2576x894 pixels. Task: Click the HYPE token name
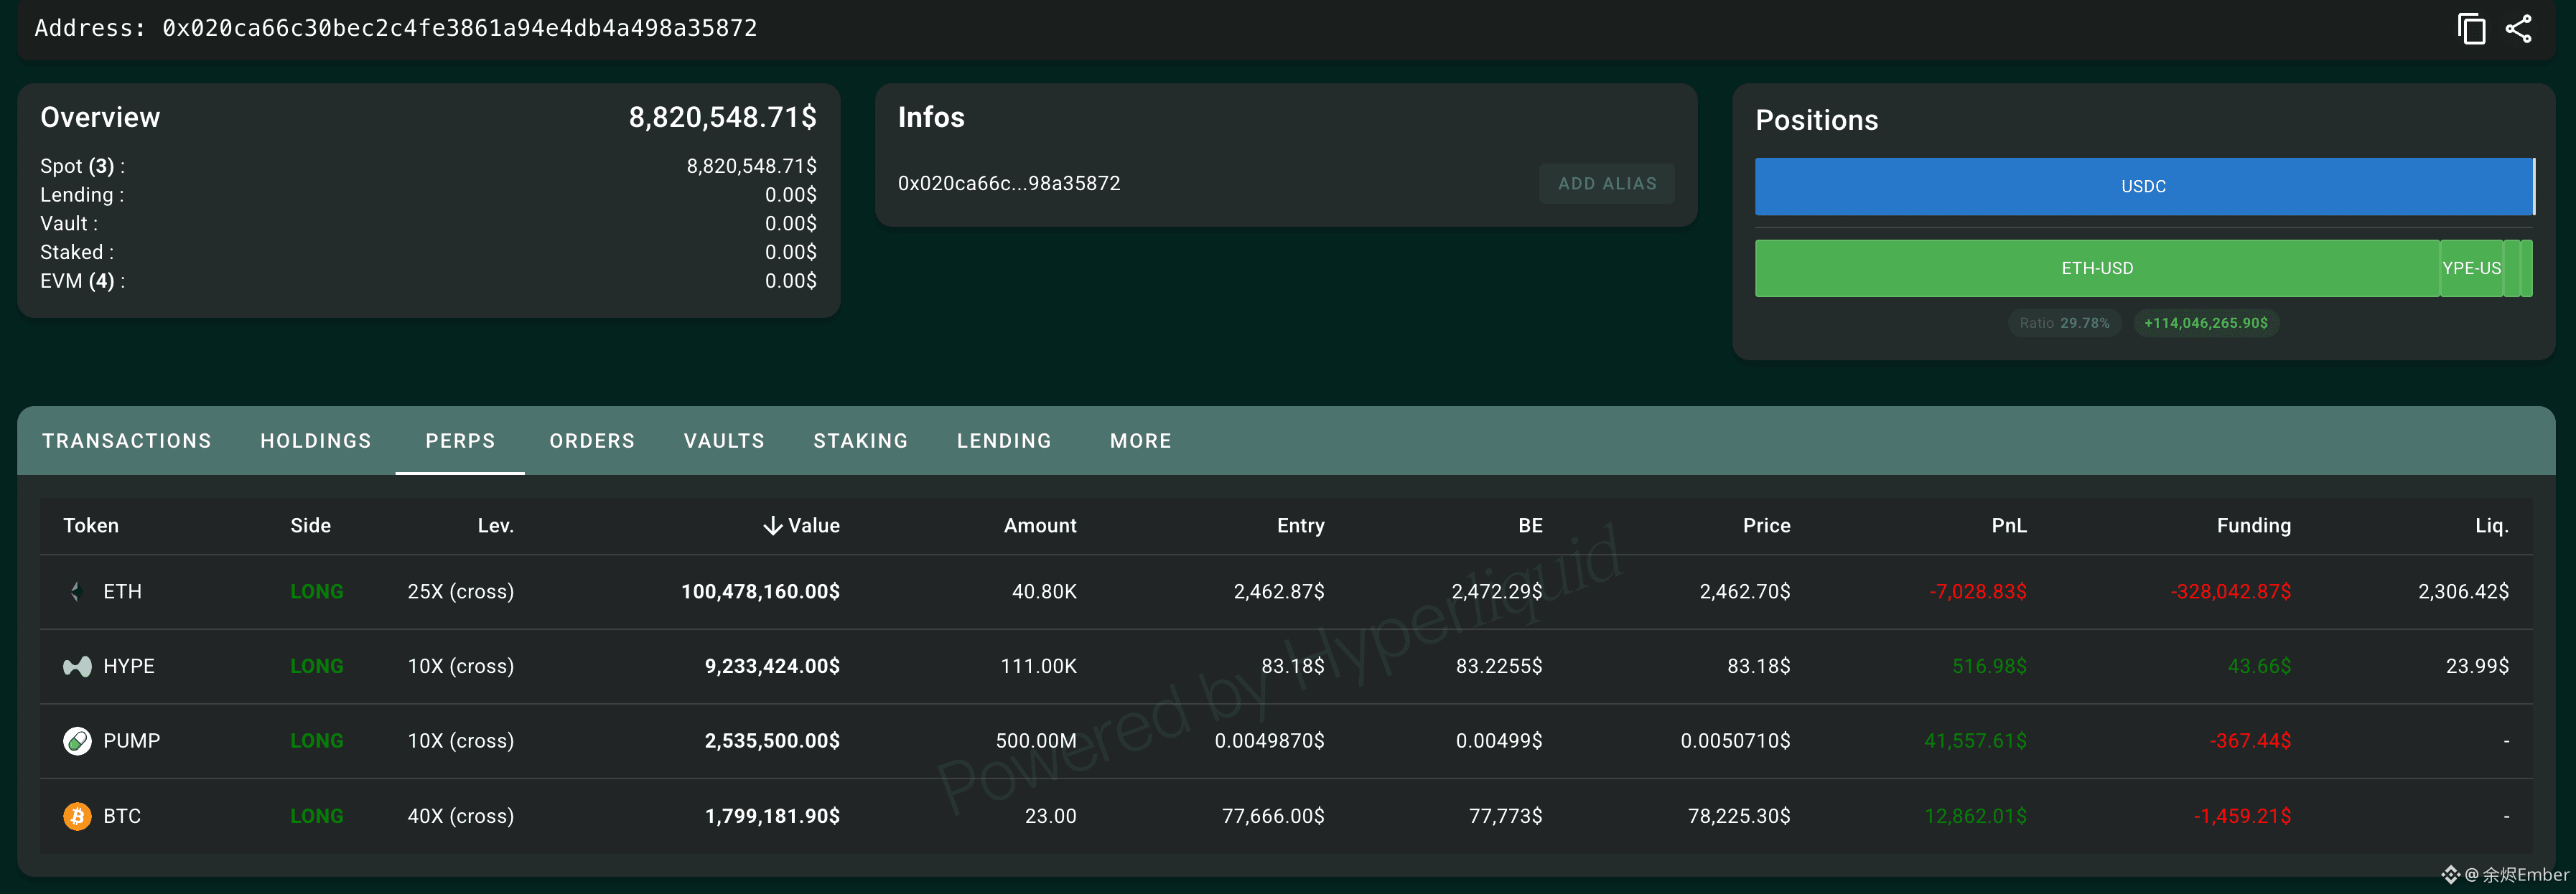click(x=129, y=667)
